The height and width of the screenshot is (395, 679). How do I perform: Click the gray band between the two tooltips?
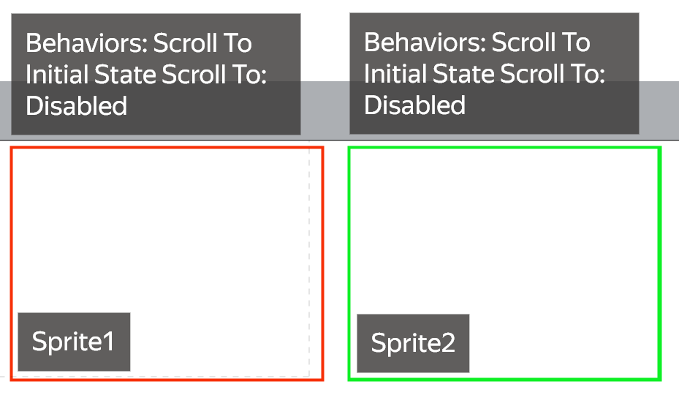tap(325, 110)
